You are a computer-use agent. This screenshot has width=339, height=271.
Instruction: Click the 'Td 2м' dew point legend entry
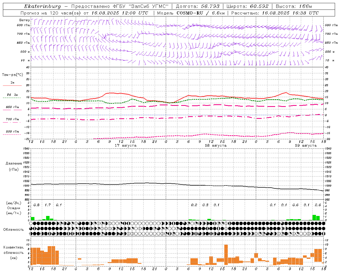point(12,95)
